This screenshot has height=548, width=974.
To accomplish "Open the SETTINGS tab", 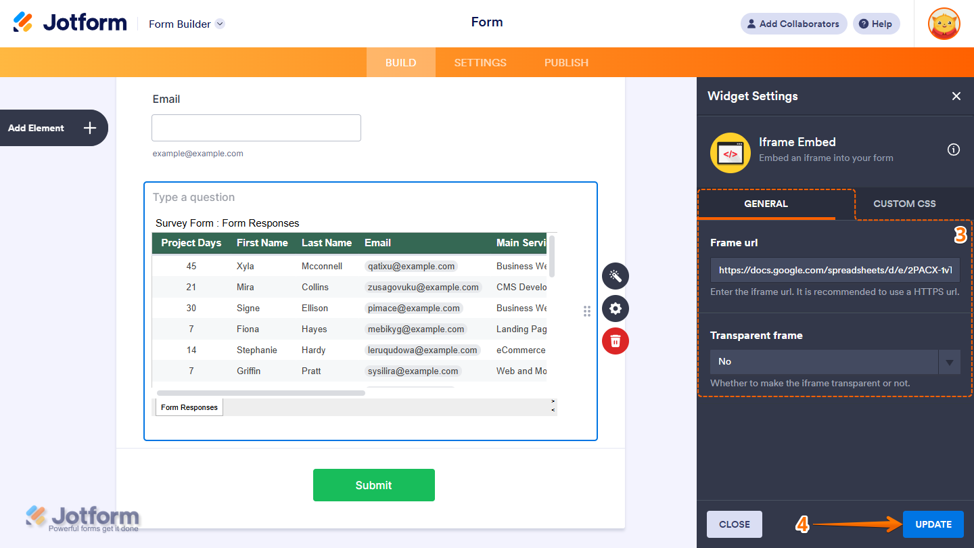I will pyautogui.click(x=480, y=62).
